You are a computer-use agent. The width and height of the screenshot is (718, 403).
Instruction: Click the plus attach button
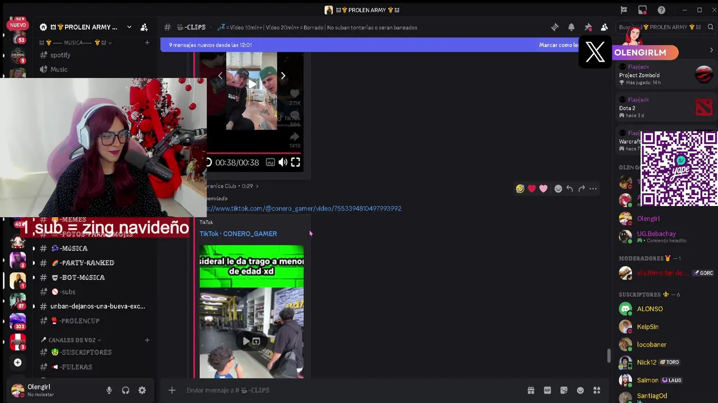(x=172, y=390)
